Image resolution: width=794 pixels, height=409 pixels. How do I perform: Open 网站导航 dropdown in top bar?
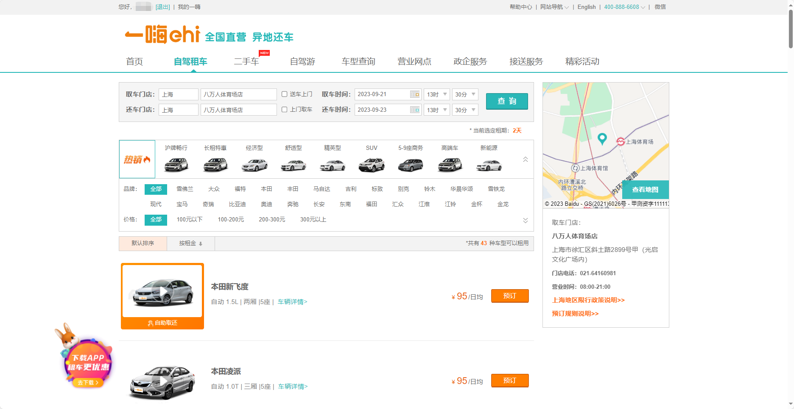[x=554, y=7]
